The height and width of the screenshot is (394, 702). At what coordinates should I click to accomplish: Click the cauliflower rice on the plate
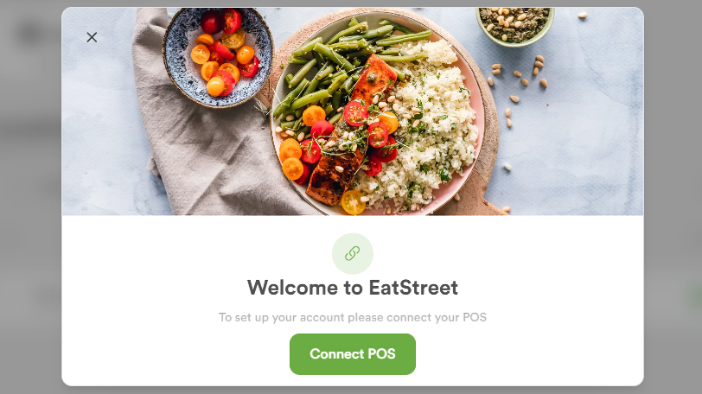(430, 134)
